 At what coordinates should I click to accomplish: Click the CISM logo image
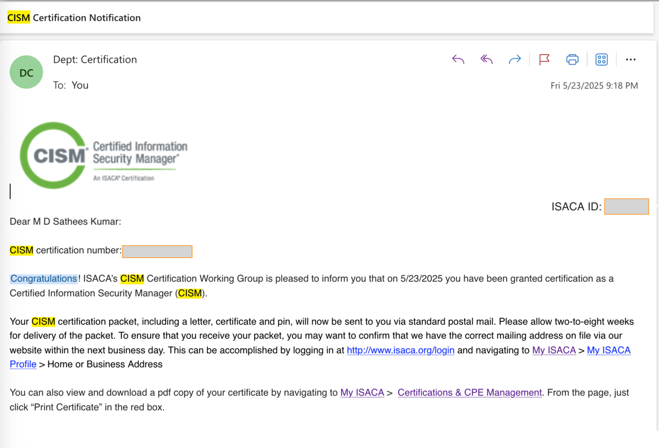pyautogui.click(x=104, y=155)
